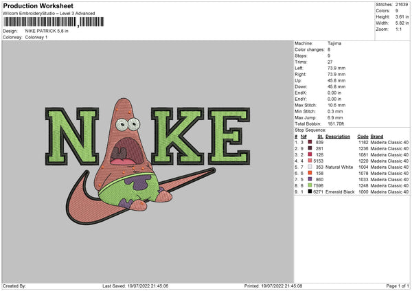Click the salmon pink swatch for code 1220

310,161
